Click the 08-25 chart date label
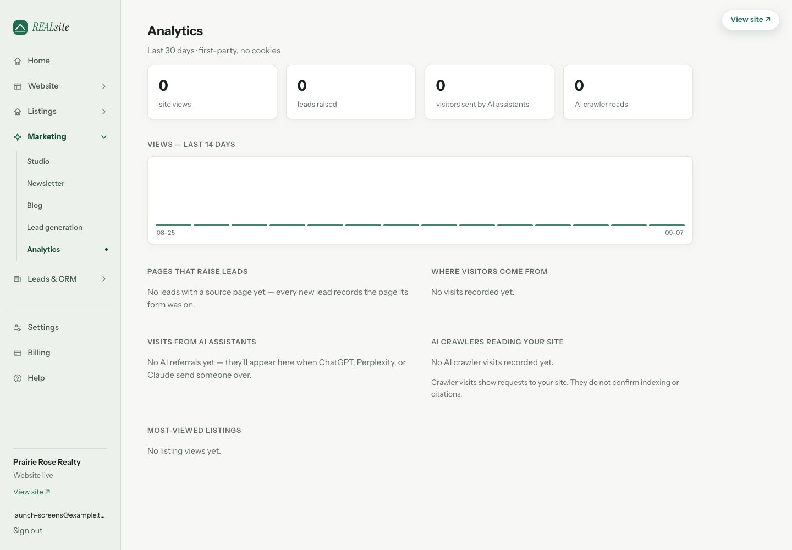Viewport: 792px width, 550px height. tap(166, 233)
